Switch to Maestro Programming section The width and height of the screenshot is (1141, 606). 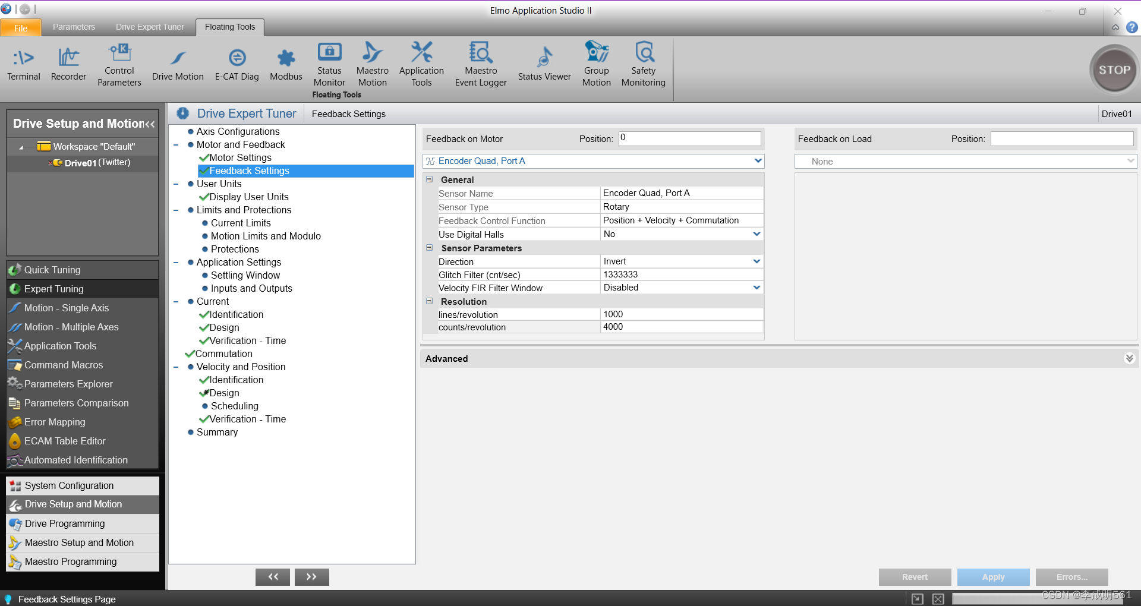pos(83,561)
